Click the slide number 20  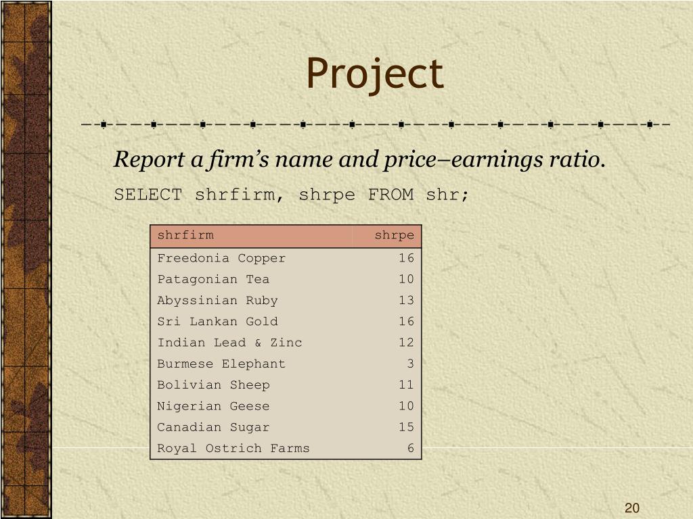click(632, 508)
